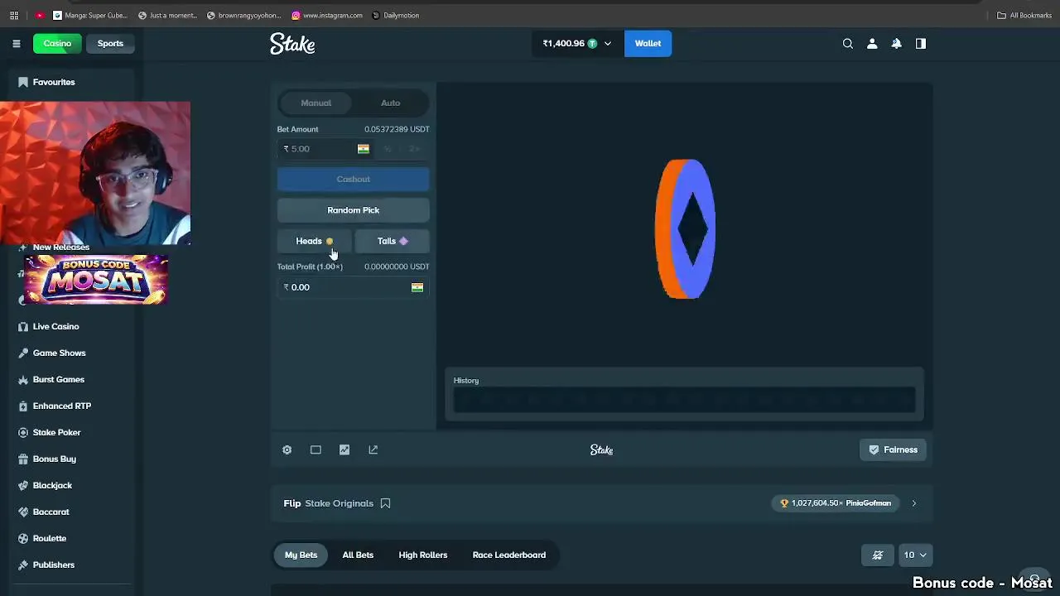Click the Stake logo in header
The image size is (1060, 596).
(292, 44)
